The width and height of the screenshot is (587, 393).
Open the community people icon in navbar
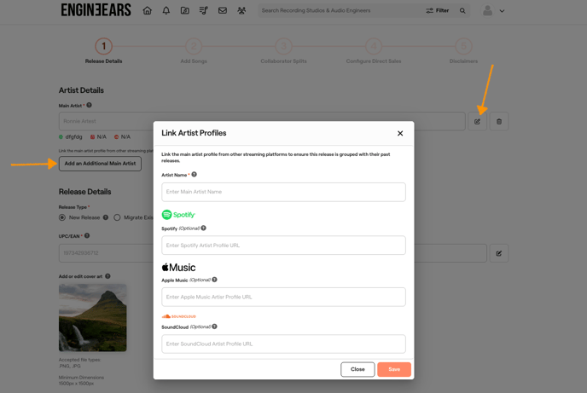coord(241,11)
